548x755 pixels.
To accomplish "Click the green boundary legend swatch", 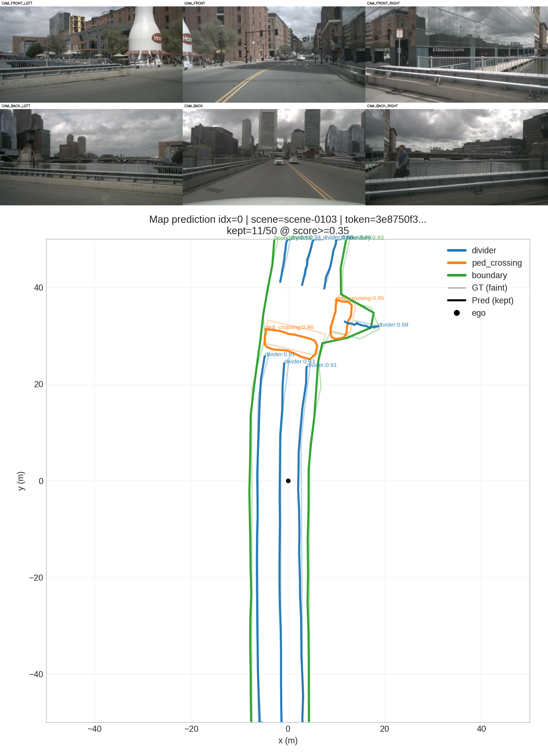I will click(x=456, y=275).
